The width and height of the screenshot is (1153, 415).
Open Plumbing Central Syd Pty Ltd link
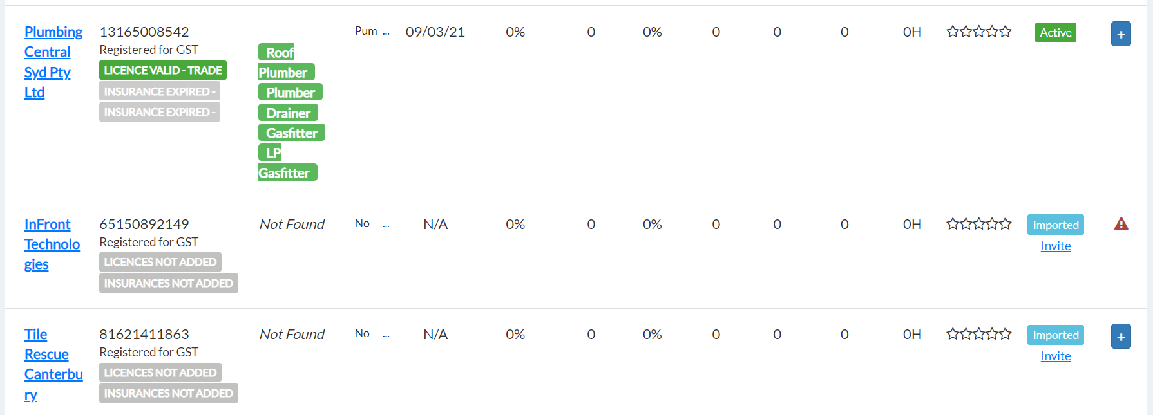pyautogui.click(x=53, y=62)
